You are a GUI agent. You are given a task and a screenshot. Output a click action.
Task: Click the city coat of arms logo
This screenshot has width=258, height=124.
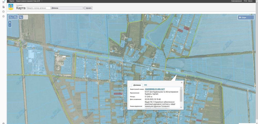click(11, 7)
